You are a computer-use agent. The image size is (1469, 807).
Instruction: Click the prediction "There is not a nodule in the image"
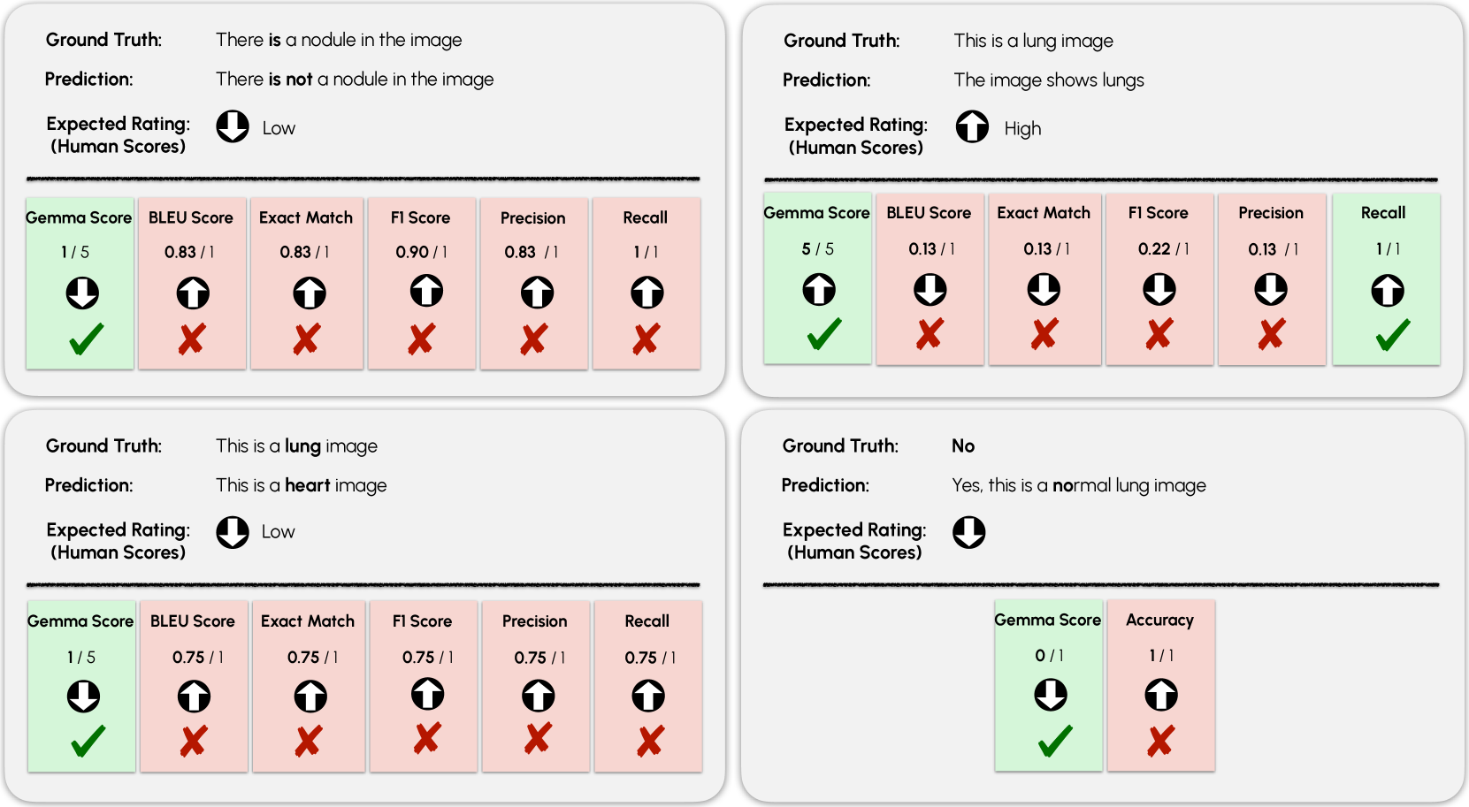(x=355, y=80)
